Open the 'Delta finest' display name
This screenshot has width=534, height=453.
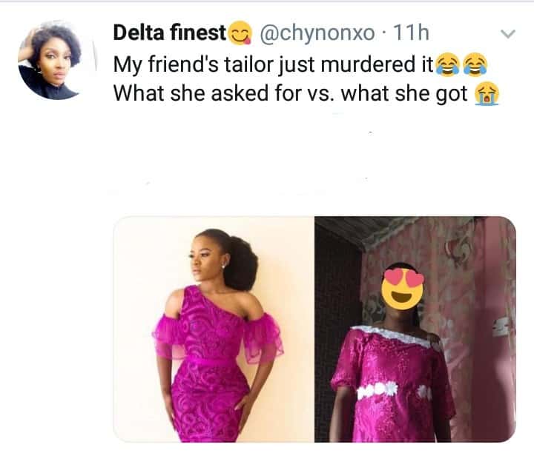pyautogui.click(x=169, y=33)
